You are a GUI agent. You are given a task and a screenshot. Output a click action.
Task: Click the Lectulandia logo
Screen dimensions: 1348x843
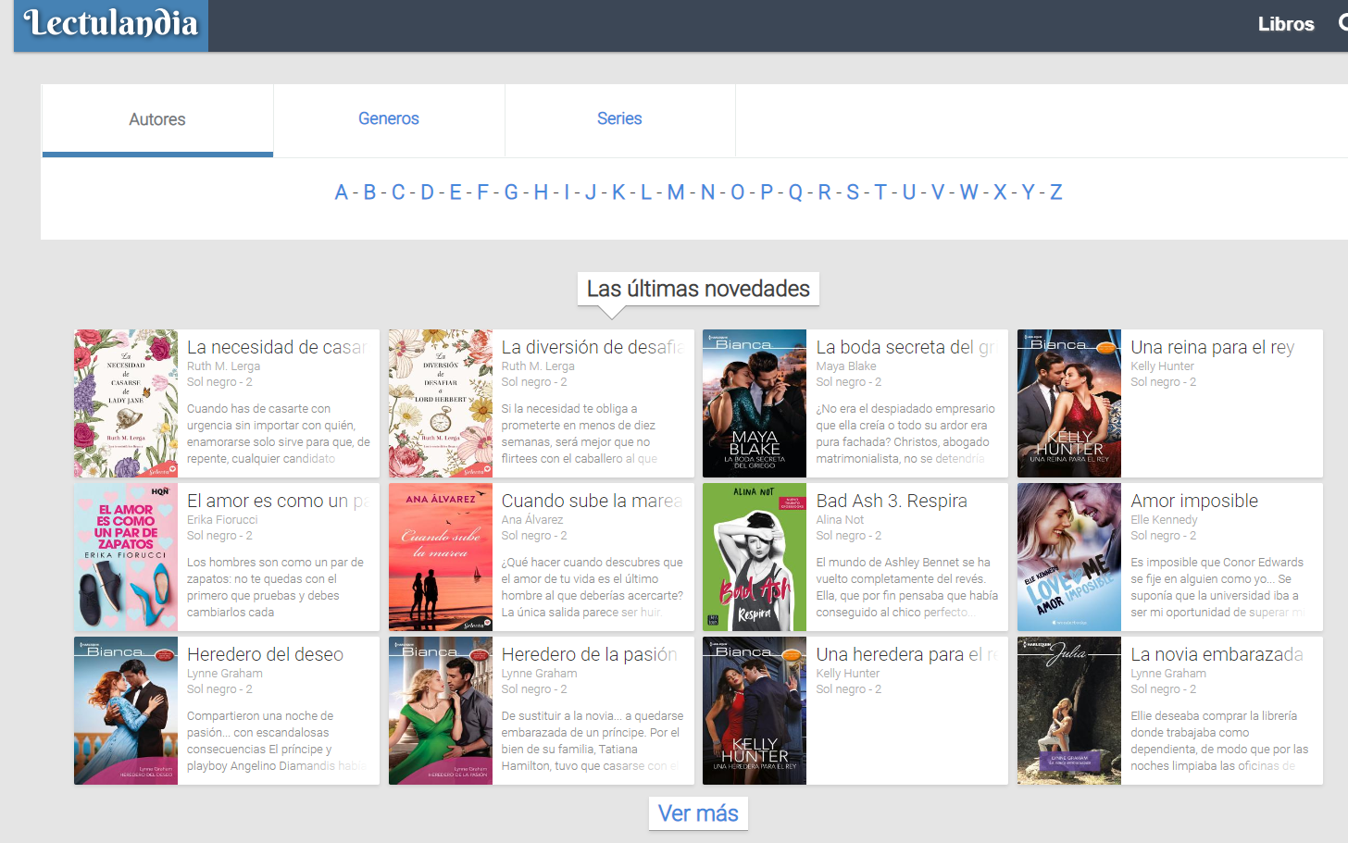tap(111, 24)
